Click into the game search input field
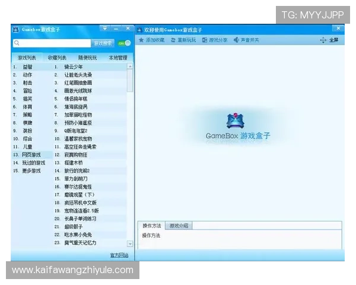The height and width of the screenshot is (285, 356). tap(52, 43)
